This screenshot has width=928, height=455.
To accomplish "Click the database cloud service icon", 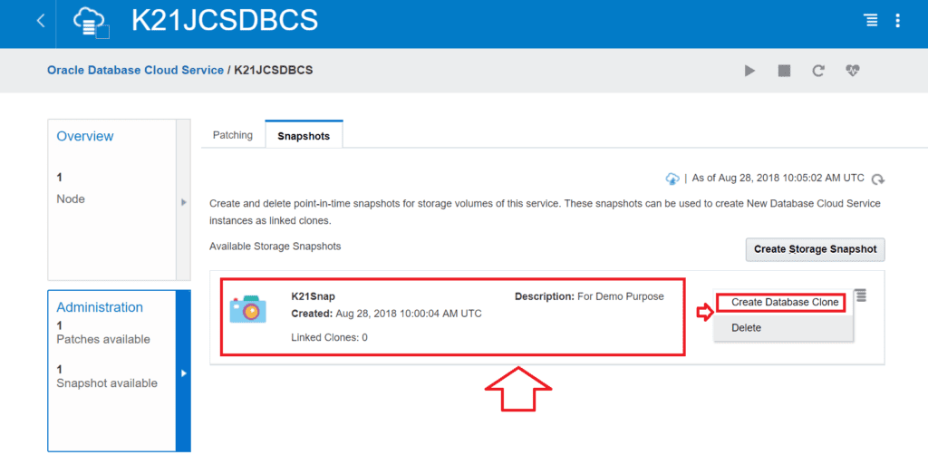I will (92, 23).
